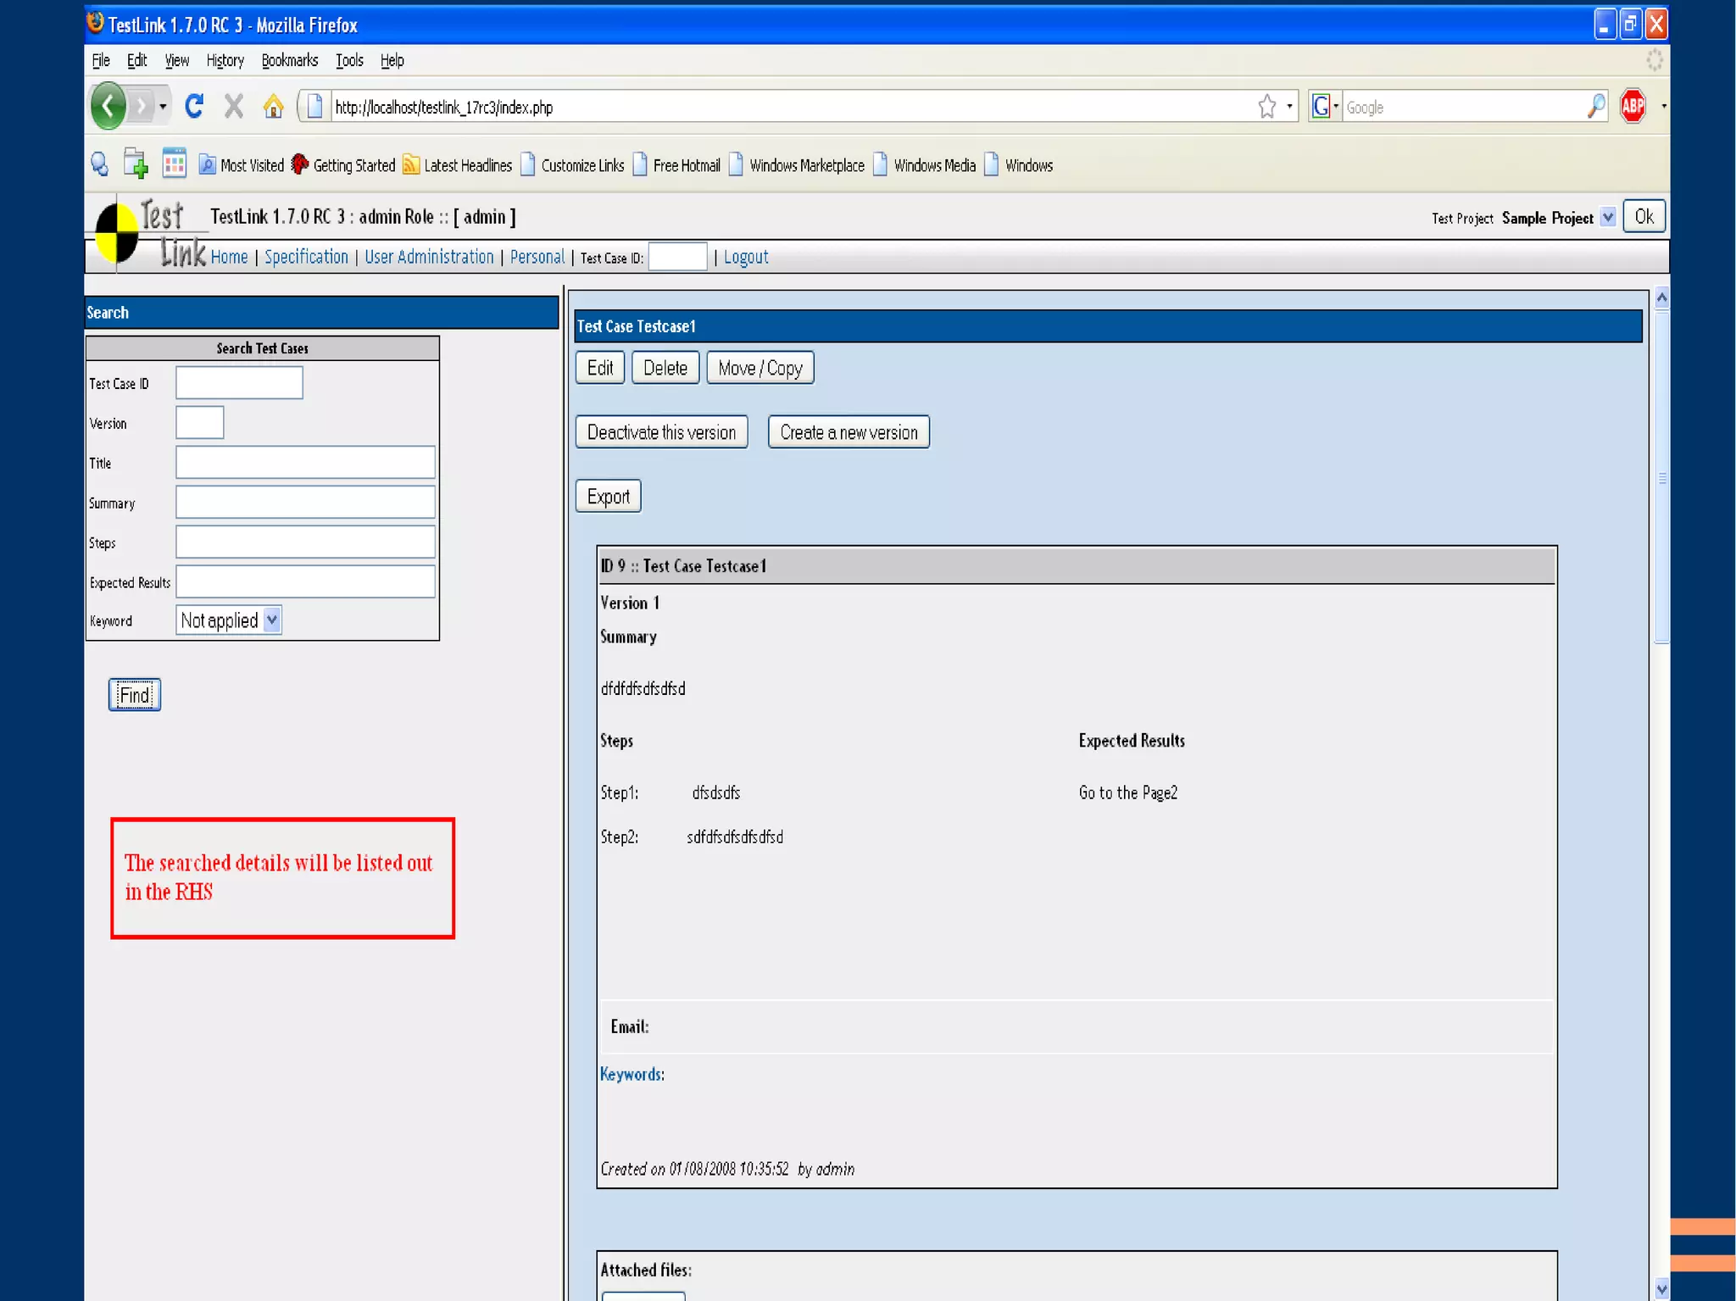1736x1301 pixels.
Task: Click the Move / Copy button
Action: click(760, 368)
